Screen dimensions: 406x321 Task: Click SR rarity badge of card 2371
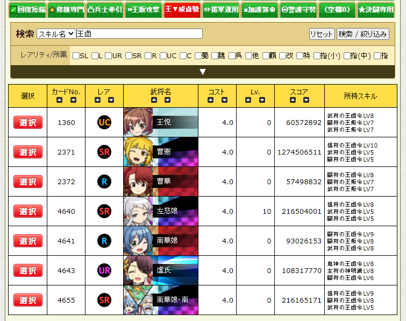(104, 152)
